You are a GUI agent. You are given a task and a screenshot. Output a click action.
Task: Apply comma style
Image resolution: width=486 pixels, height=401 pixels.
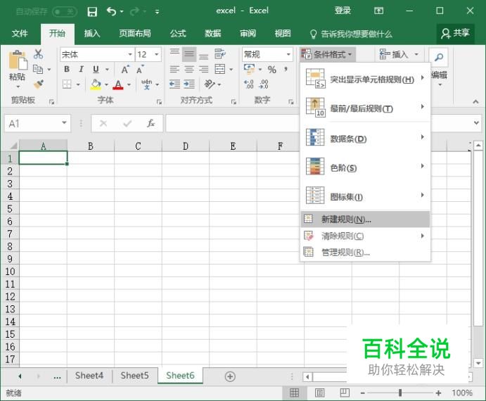click(x=286, y=69)
